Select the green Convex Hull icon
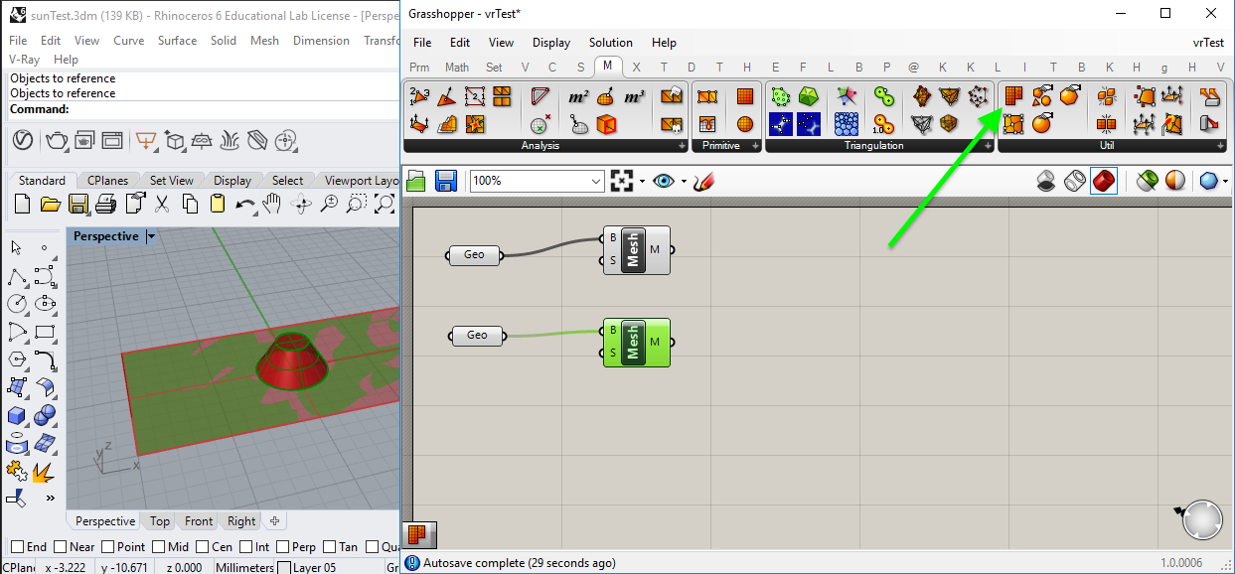This screenshot has width=1235, height=574. pos(809,96)
